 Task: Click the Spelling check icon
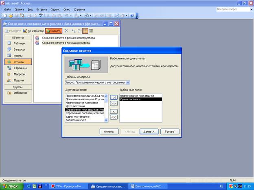[41, 15]
